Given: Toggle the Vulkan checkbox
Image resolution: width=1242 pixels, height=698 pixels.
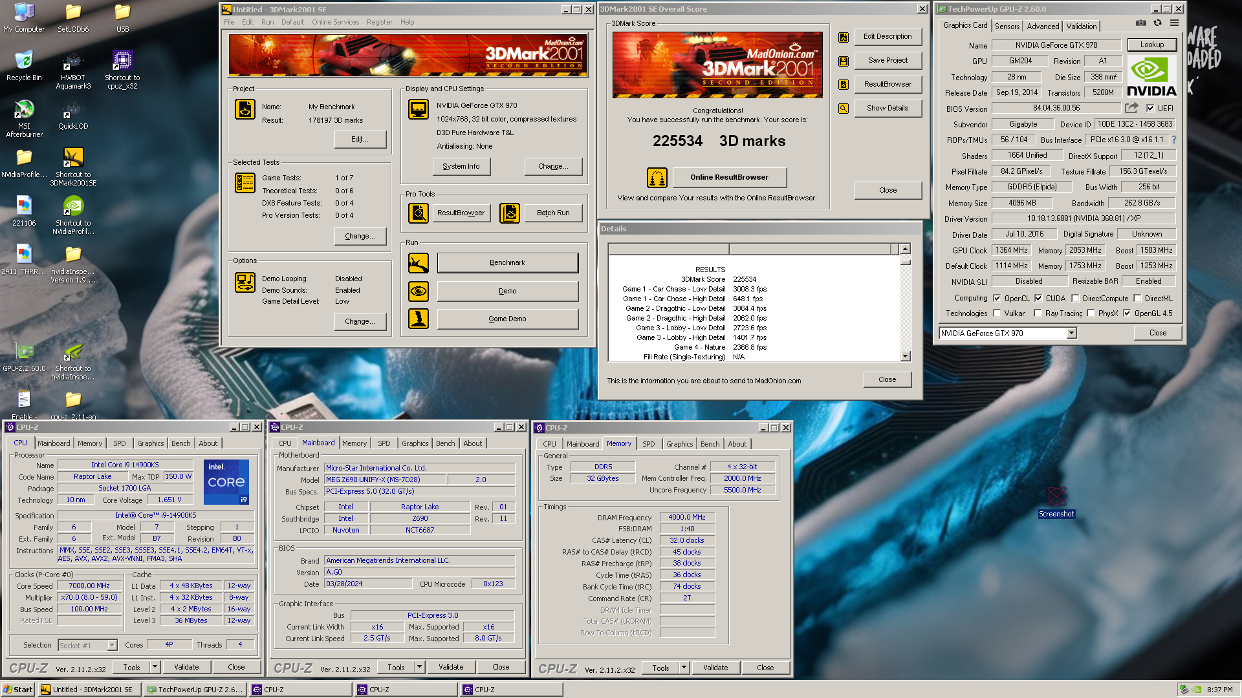Looking at the screenshot, I should pyautogui.click(x=997, y=313).
